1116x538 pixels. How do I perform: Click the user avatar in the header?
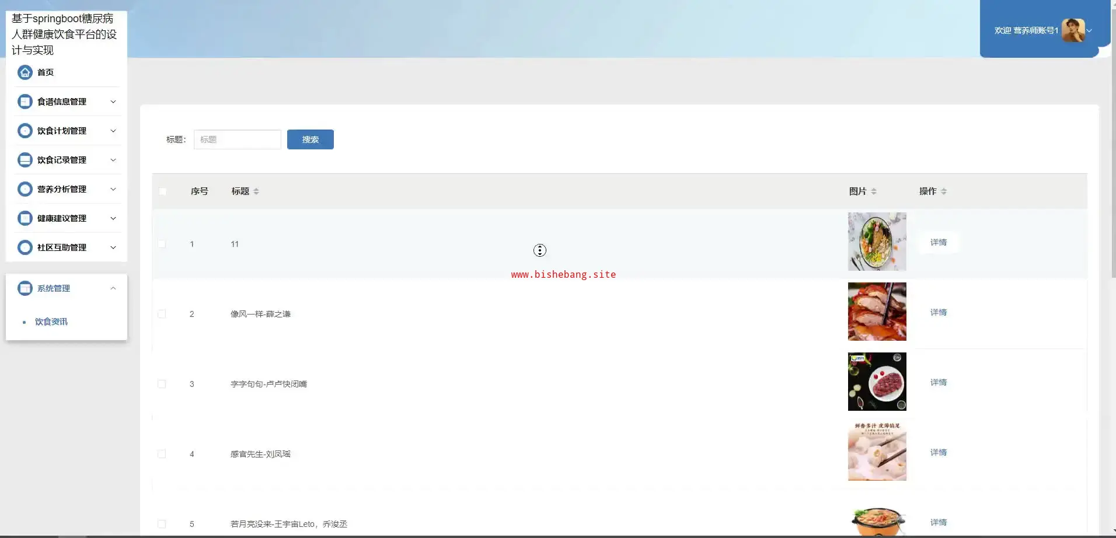pyautogui.click(x=1073, y=30)
